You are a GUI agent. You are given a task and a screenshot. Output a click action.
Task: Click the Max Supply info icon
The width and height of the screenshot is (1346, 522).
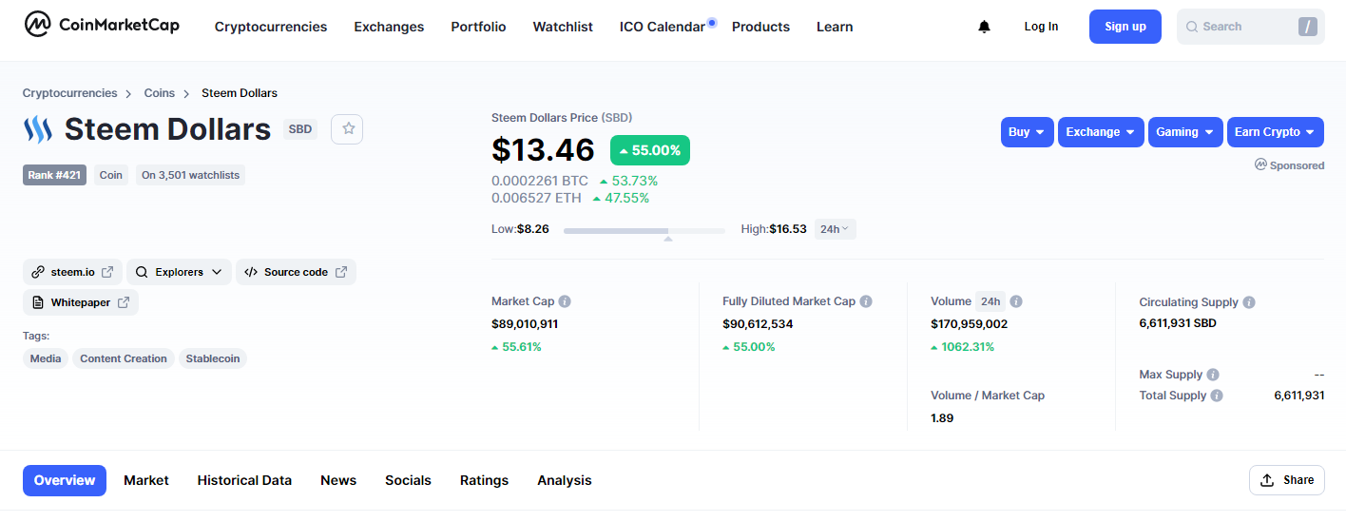(1213, 375)
